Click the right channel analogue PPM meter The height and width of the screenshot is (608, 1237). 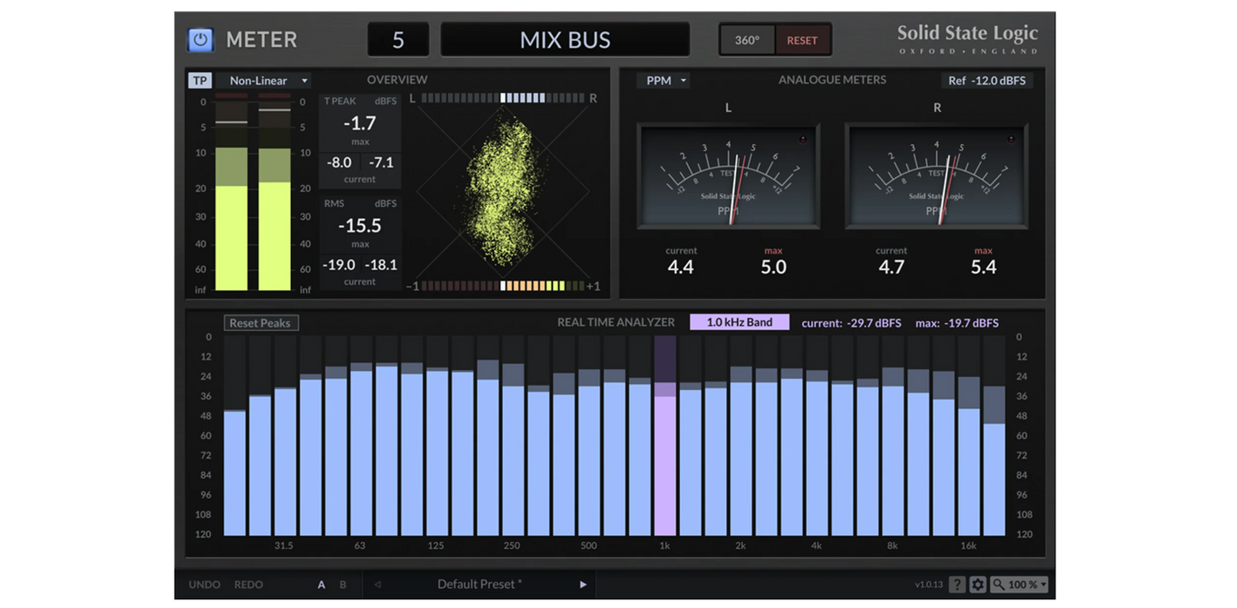pos(936,176)
